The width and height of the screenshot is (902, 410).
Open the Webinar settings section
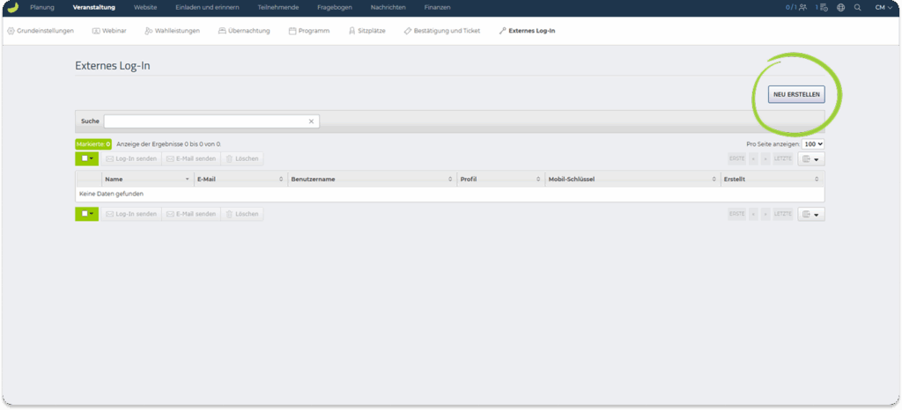pyautogui.click(x=108, y=31)
